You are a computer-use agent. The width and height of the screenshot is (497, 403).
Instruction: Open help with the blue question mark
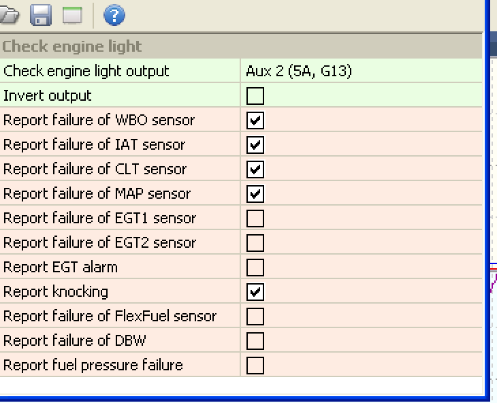click(114, 15)
